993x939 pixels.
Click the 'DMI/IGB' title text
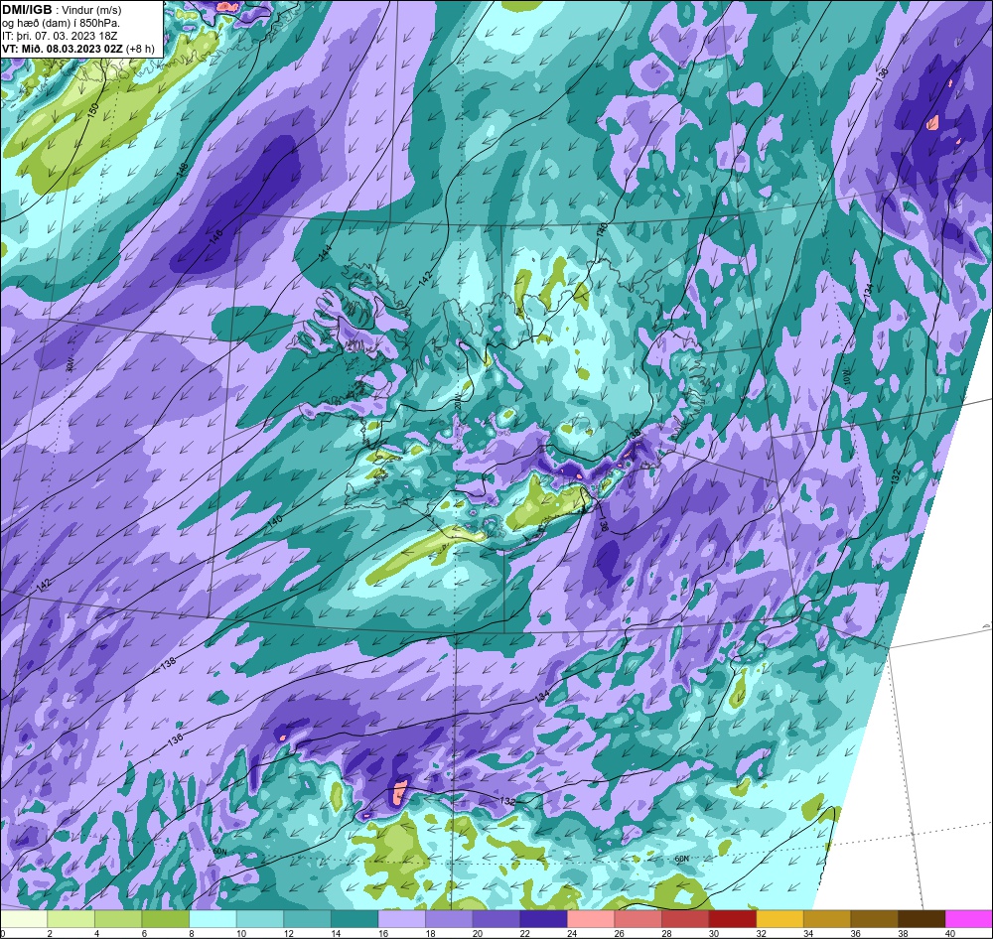[x=27, y=9]
